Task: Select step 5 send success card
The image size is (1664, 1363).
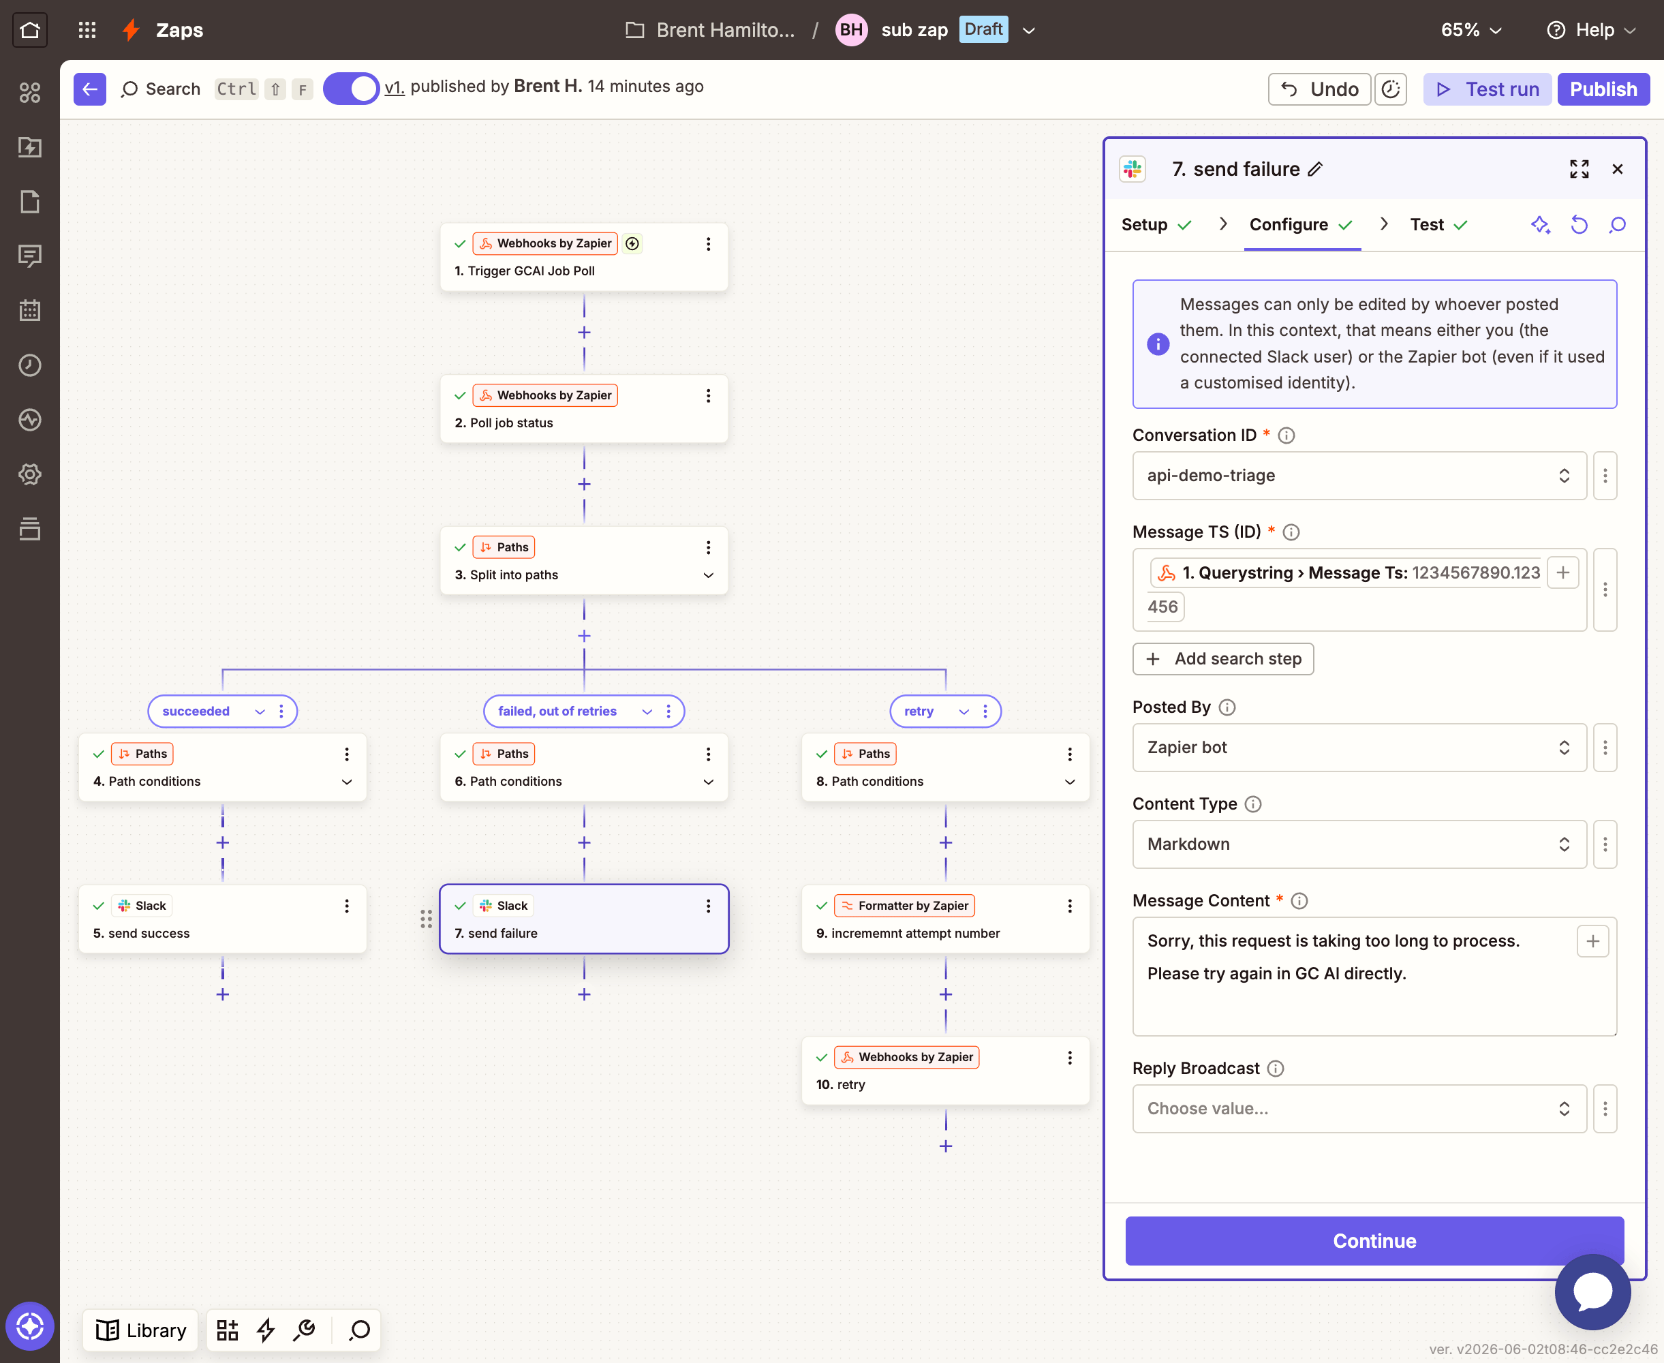Action: (x=222, y=919)
